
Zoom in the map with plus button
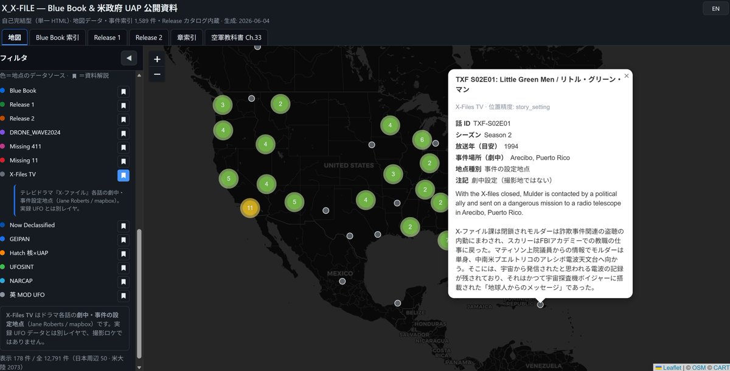(x=157, y=59)
